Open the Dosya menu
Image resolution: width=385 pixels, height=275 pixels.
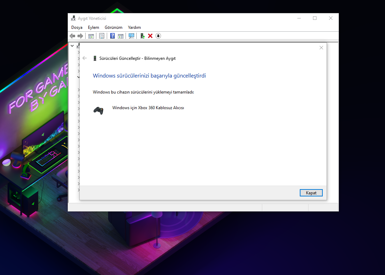pos(77,27)
